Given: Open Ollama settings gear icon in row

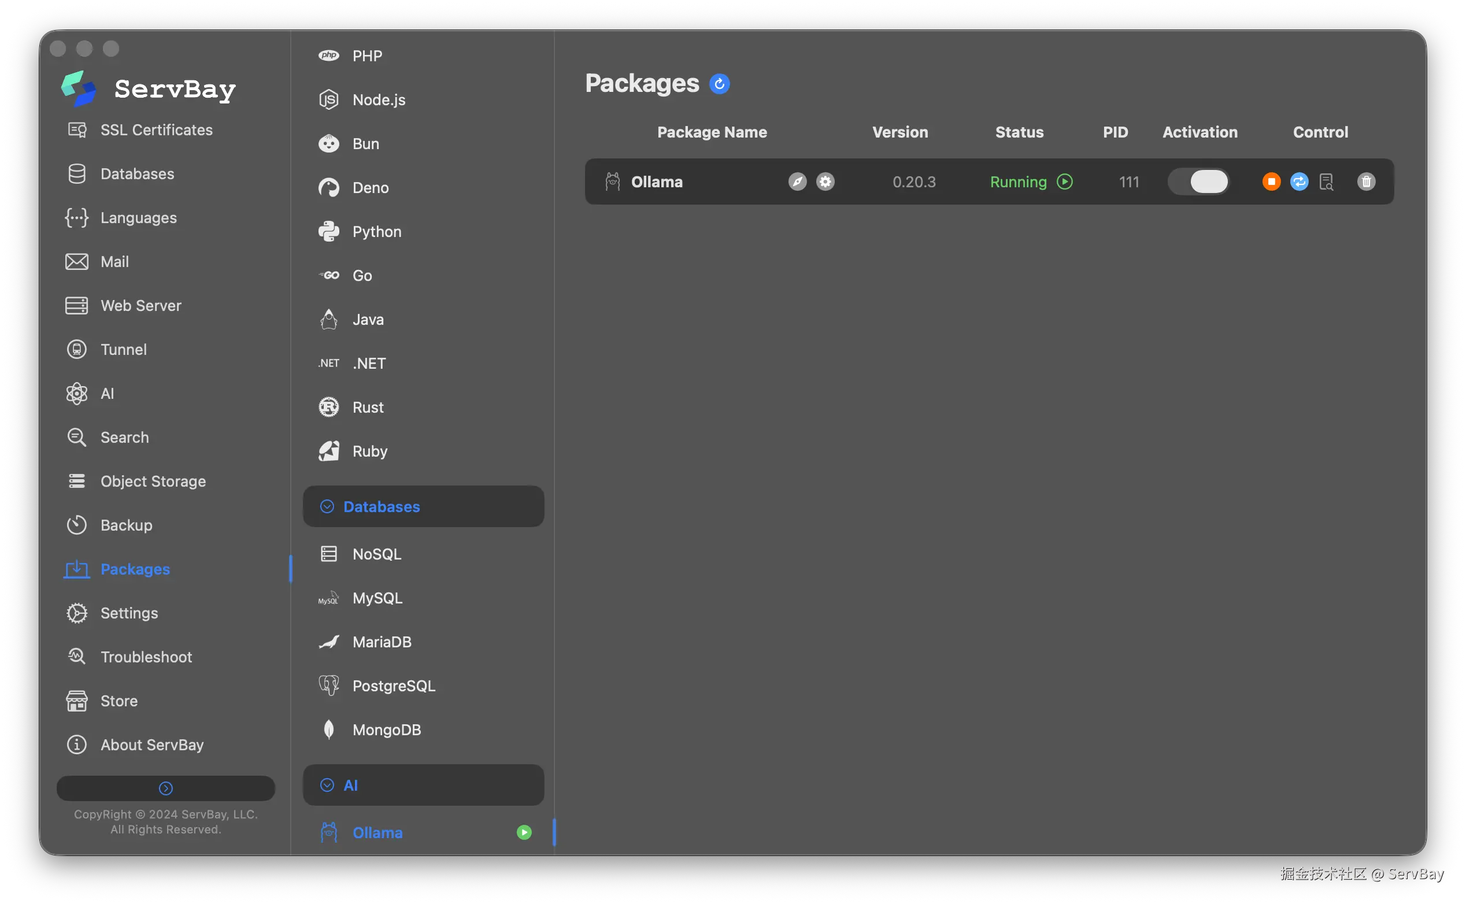Looking at the screenshot, I should (825, 181).
